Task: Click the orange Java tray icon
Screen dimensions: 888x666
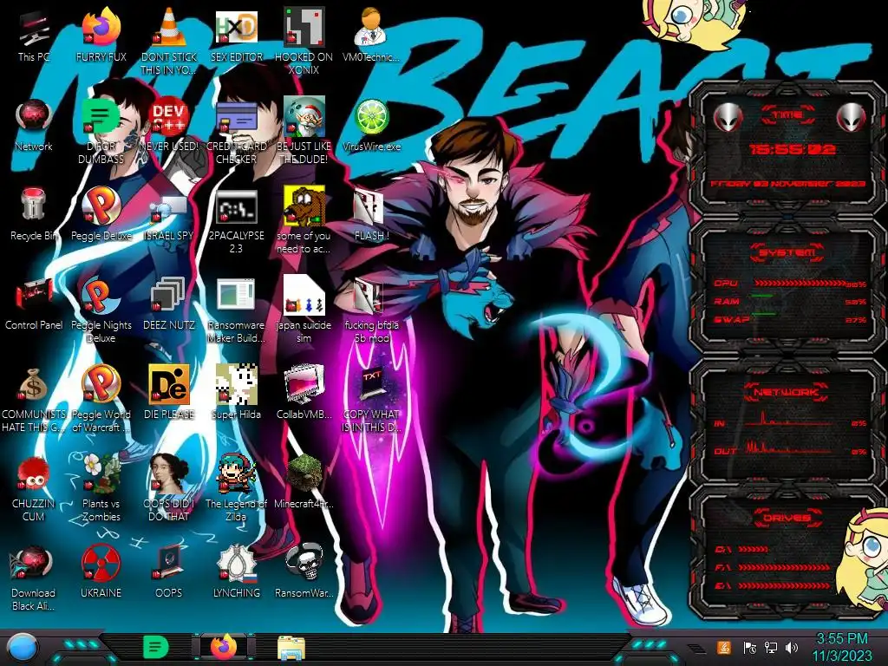Action: point(723,647)
